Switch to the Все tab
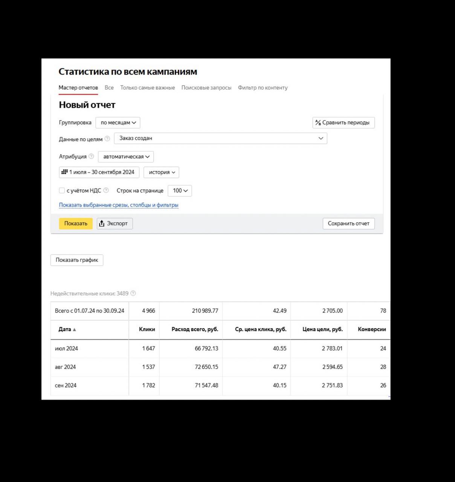Screen dimensions: 455x482 click(109, 88)
